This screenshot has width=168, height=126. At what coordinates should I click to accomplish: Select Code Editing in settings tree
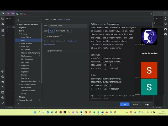26,37
